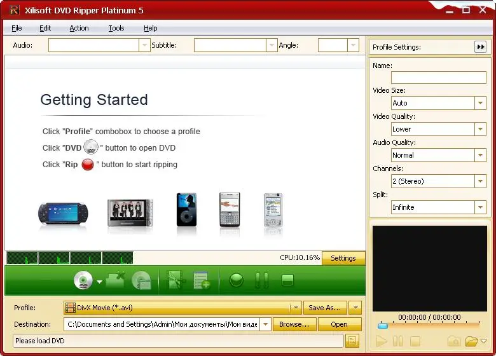The height and width of the screenshot is (356, 496).
Task: Click the CPU usage graph
Action: point(69,257)
